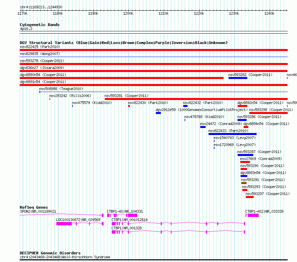
Task: Open the esv24472 (Conrad2009) variant label
Action: pyautogui.click(x=221, y=124)
